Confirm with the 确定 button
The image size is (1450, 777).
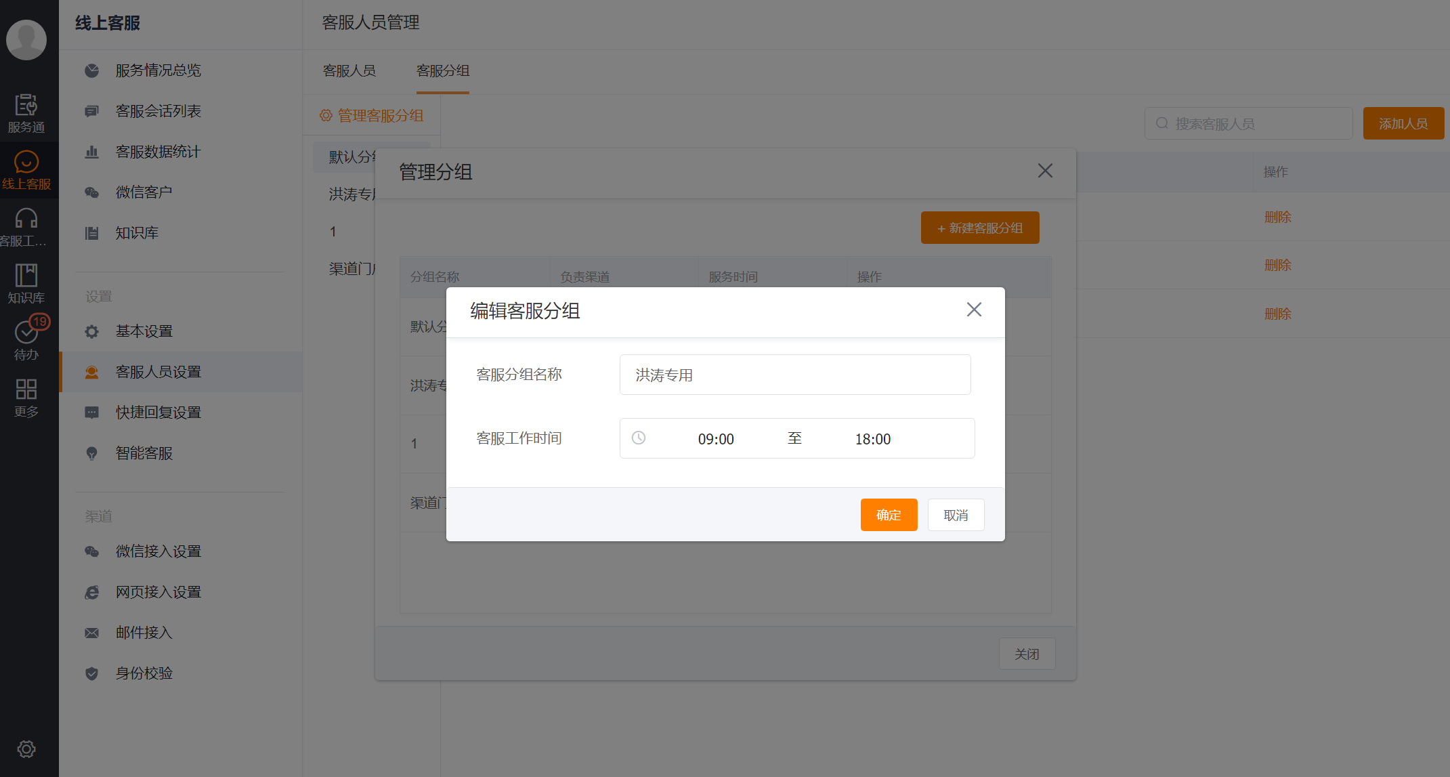[x=889, y=515]
